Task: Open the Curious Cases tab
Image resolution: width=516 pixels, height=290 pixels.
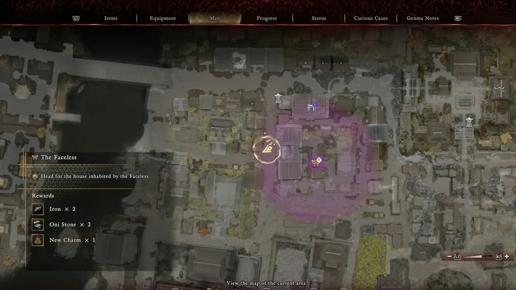Action: [x=370, y=19]
